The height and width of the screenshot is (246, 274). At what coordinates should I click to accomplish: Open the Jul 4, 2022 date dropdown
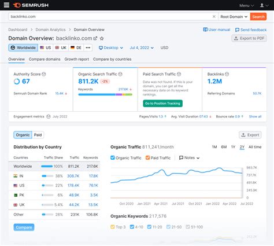(x=142, y=48)
